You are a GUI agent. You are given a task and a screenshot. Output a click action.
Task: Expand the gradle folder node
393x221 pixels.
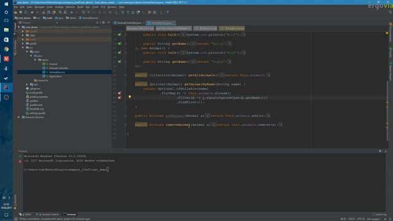coord(23,44)
